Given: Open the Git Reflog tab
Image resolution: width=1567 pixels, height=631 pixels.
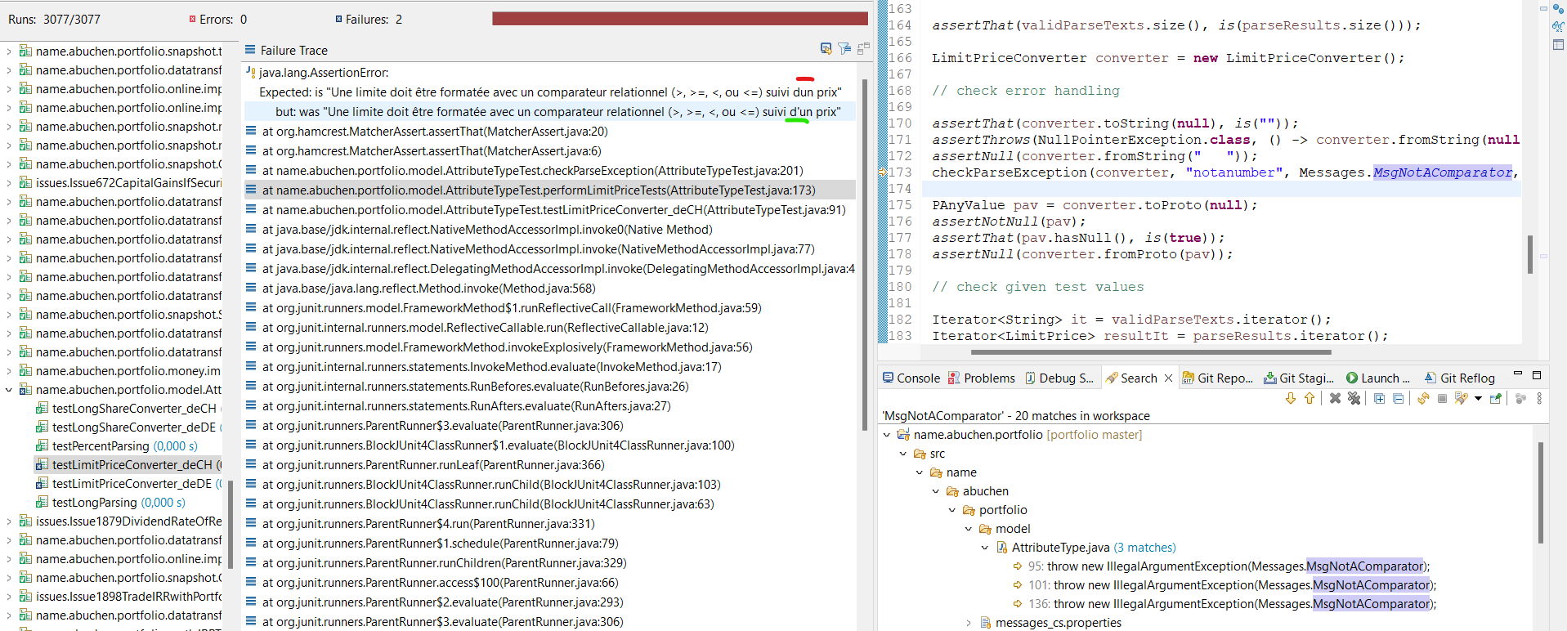Looking at the screenshot, I should 1460,378.
